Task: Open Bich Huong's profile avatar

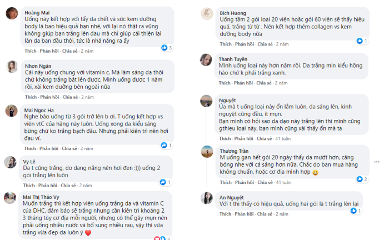Action: coord(207,13)
